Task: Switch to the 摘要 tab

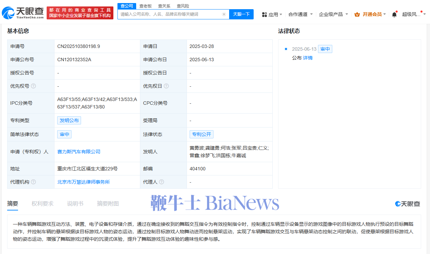Action: point(13,204)
